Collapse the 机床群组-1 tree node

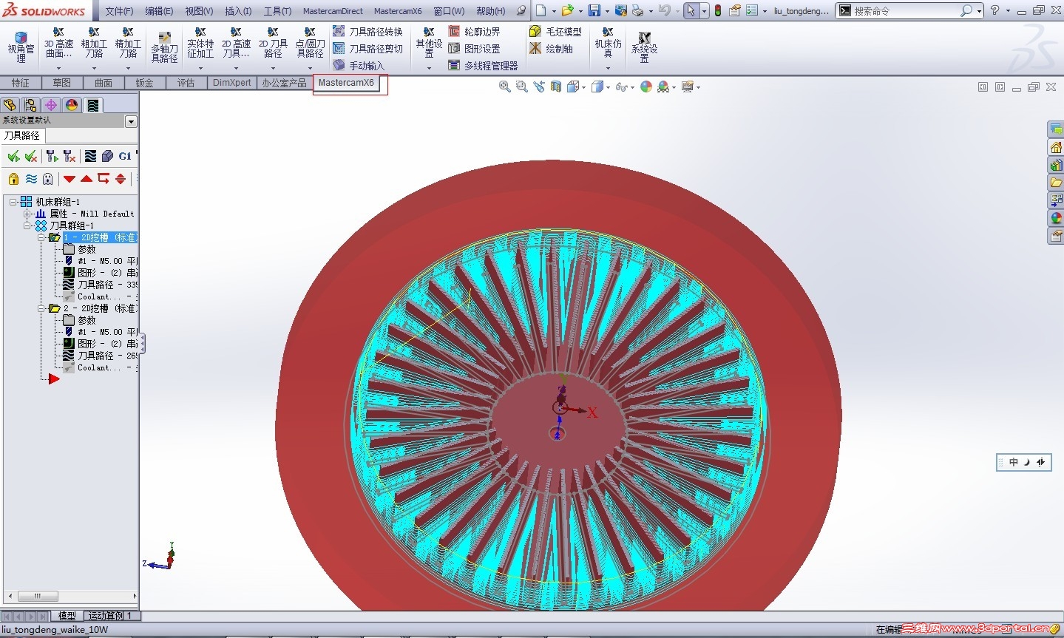pos(13,202)
